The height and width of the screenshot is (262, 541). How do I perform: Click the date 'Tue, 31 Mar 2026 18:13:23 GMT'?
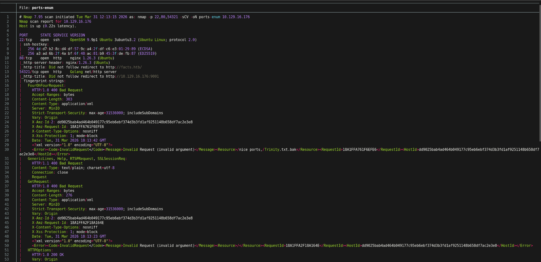click(75, 237)
